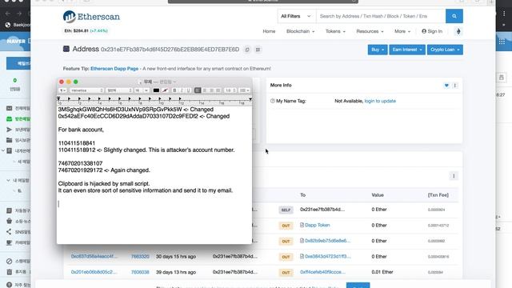This screenshot has width=512, height=288.
Task: Open the Resources menu
Action: tap(370, 31)
